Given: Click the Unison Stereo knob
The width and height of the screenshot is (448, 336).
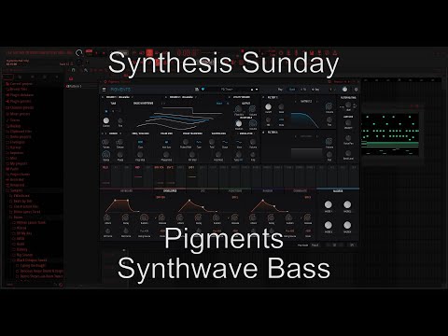Looking at the screenshot, I should click(x=105, y=155).
